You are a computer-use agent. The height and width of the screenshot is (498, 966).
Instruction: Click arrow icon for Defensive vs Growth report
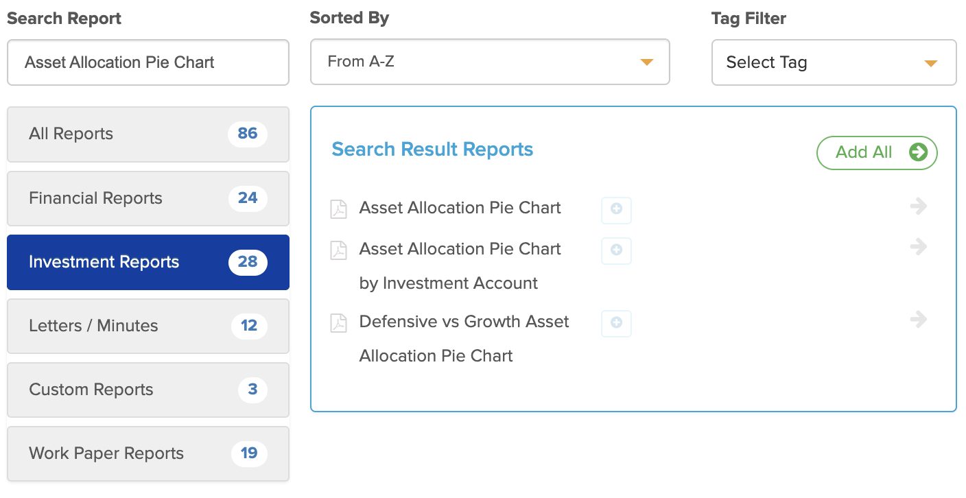pyautogui.click(x=919, y=320)
